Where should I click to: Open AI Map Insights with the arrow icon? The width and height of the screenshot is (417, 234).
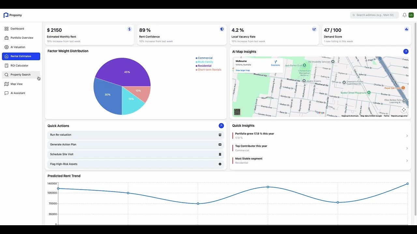tap(406, 51)
